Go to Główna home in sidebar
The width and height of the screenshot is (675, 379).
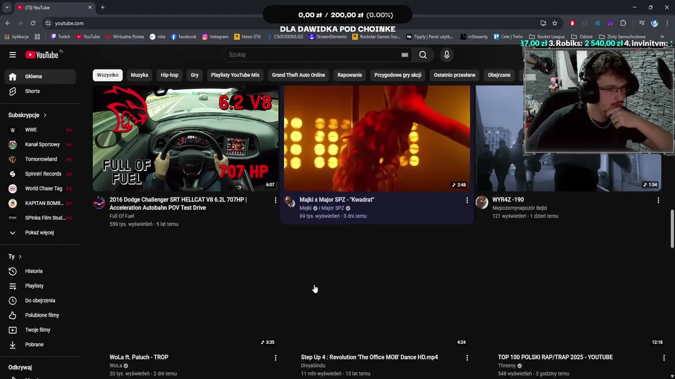(40, 76)
